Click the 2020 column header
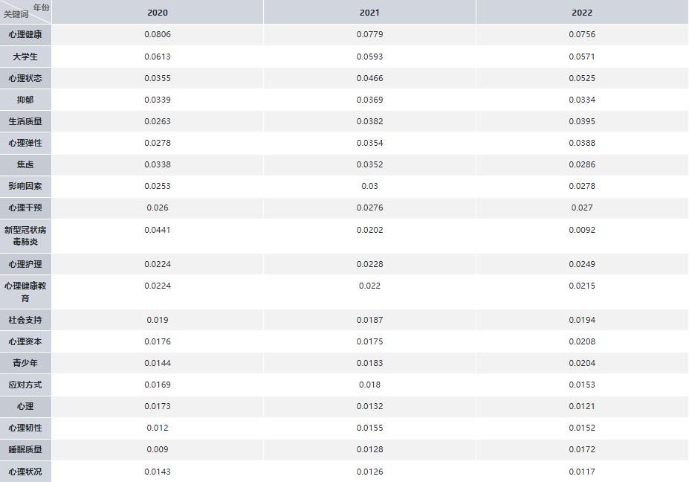689x482 pixels. [x=157, y=13]
